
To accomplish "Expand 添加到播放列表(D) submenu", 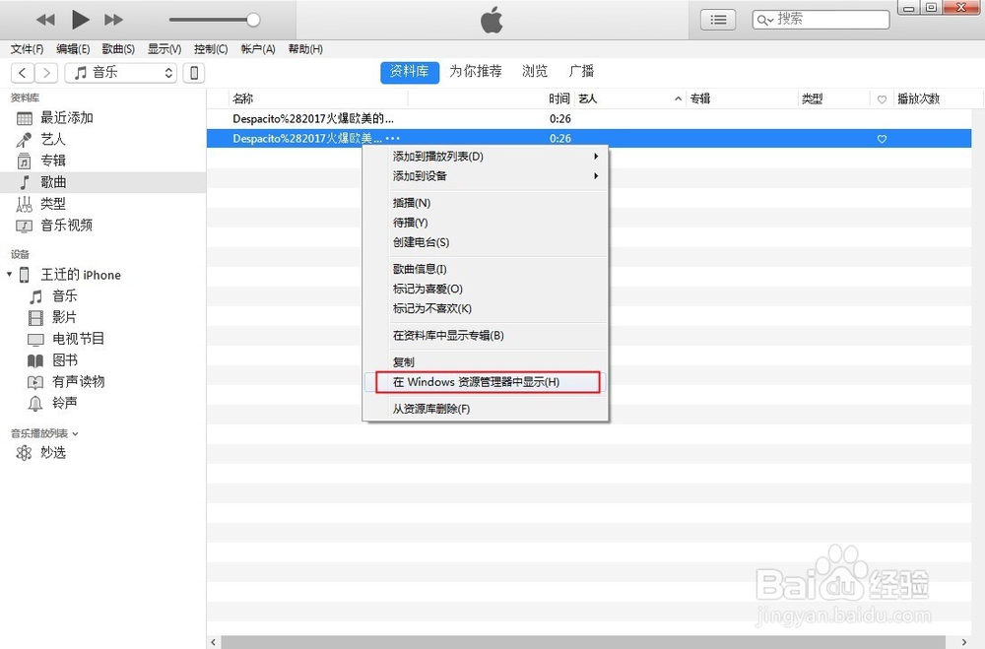I will [485, 157].
